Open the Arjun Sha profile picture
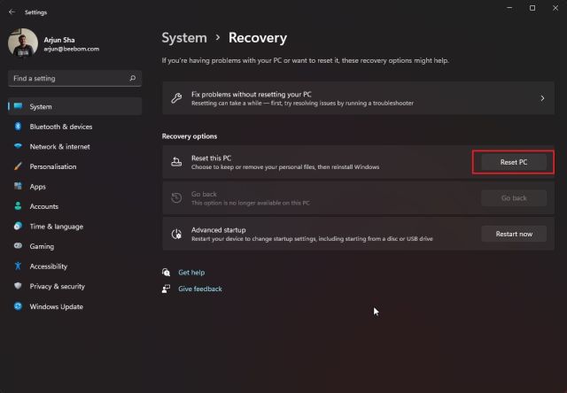 (x=23, y=43)
